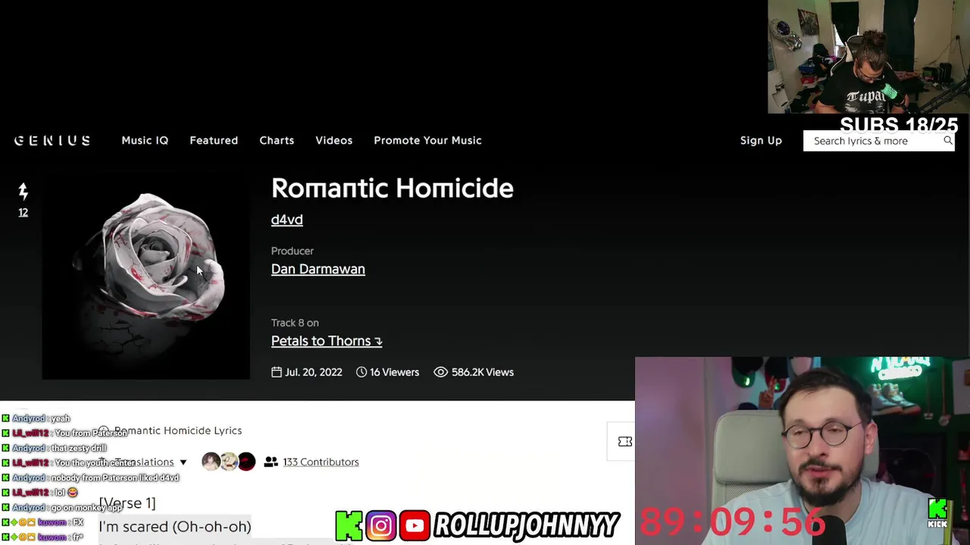The width and height of the screenshot is (970, 545).
Task: Click the ticket icon button at right
Action: tap(624, 442)
